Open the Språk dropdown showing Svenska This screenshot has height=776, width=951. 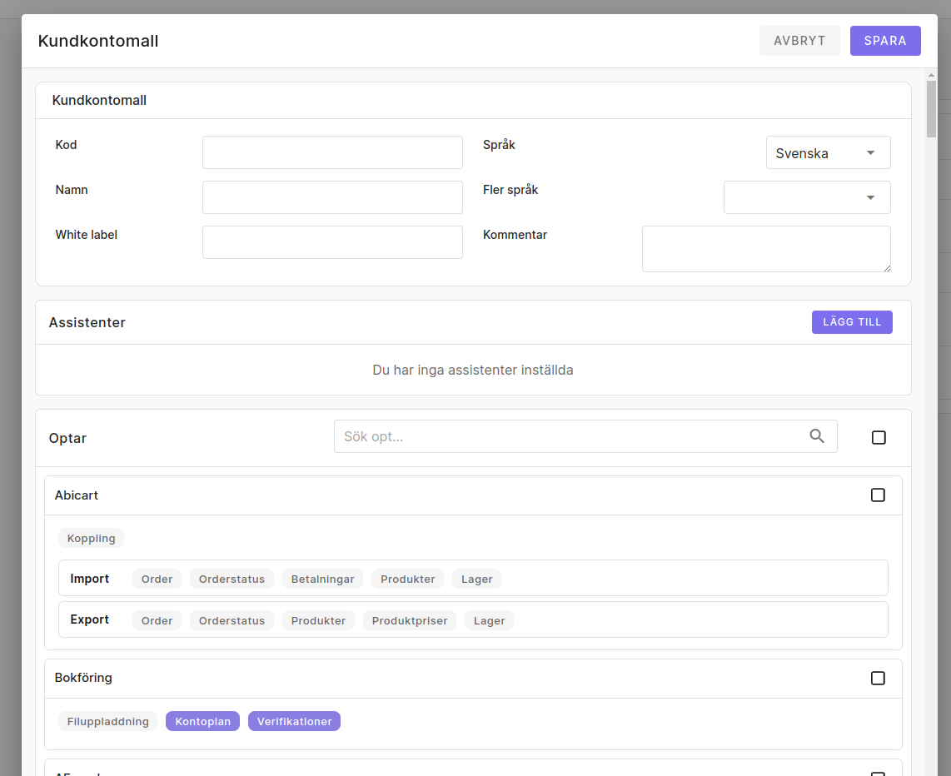point(828,152)
